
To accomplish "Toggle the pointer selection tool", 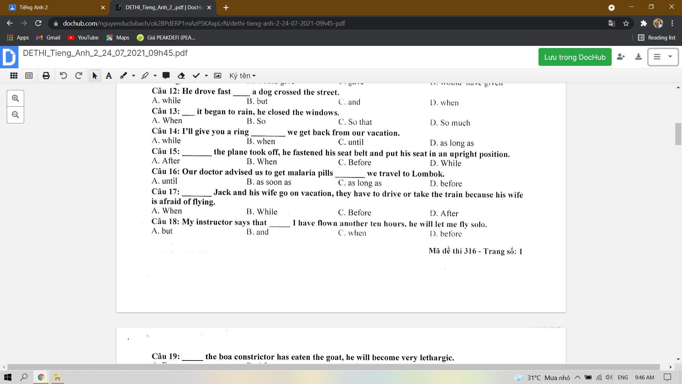I will tap(94, 76).
